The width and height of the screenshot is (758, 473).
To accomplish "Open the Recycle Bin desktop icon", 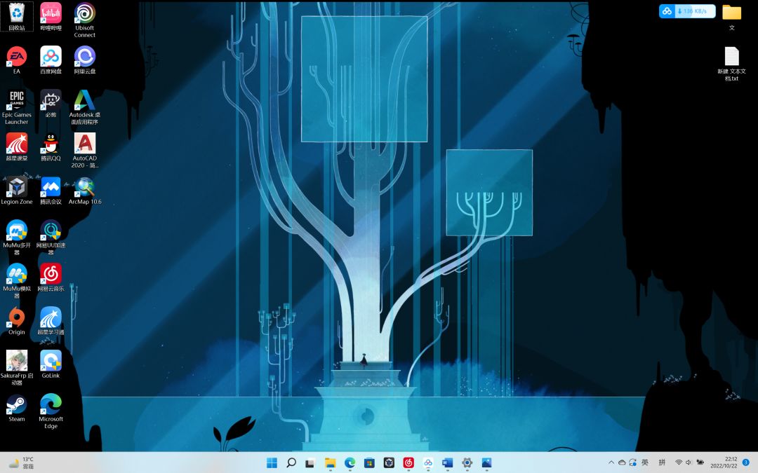I will click(x=16, y=16).
